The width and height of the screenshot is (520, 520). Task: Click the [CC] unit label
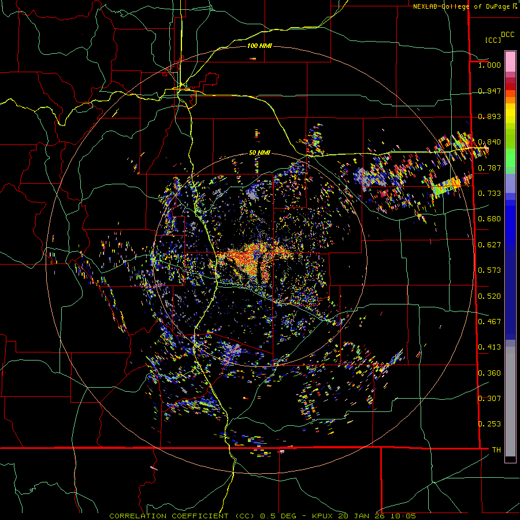click(x=493, y=40)
